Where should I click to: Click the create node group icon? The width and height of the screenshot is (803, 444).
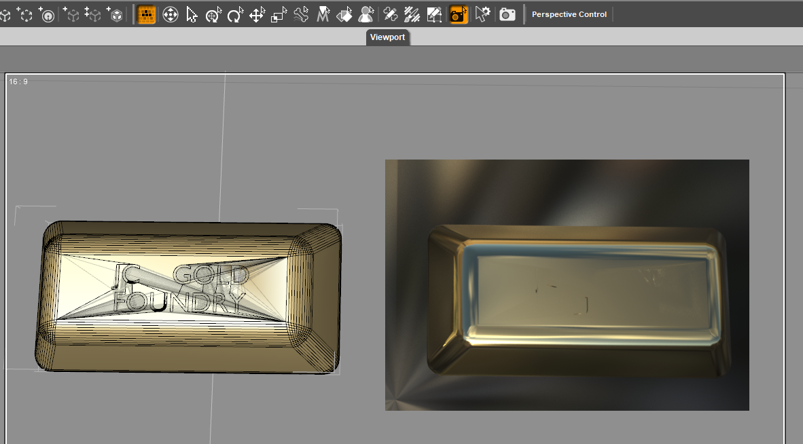[92, 15]
